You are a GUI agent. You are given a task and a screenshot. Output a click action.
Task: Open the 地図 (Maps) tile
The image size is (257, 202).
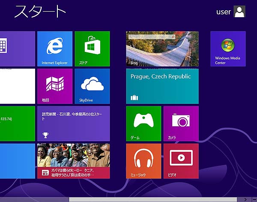pyautogui.click(x=54, y=86)
